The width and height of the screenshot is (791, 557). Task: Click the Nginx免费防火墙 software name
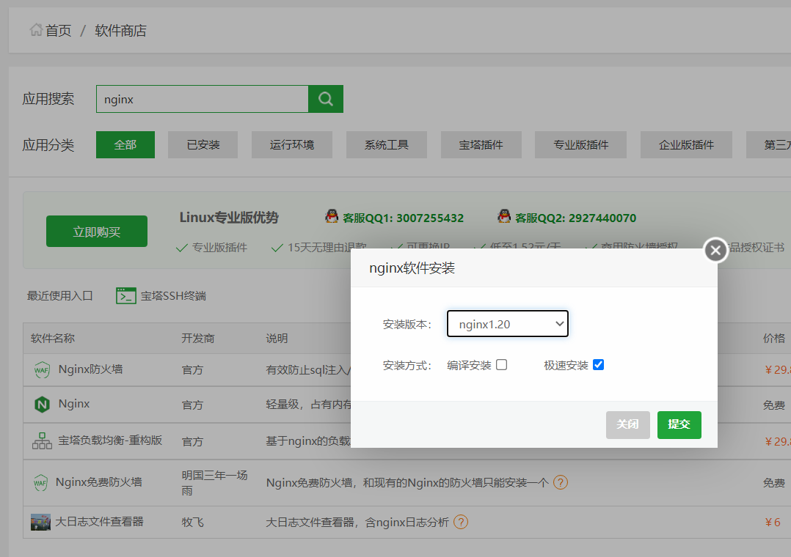98,482
